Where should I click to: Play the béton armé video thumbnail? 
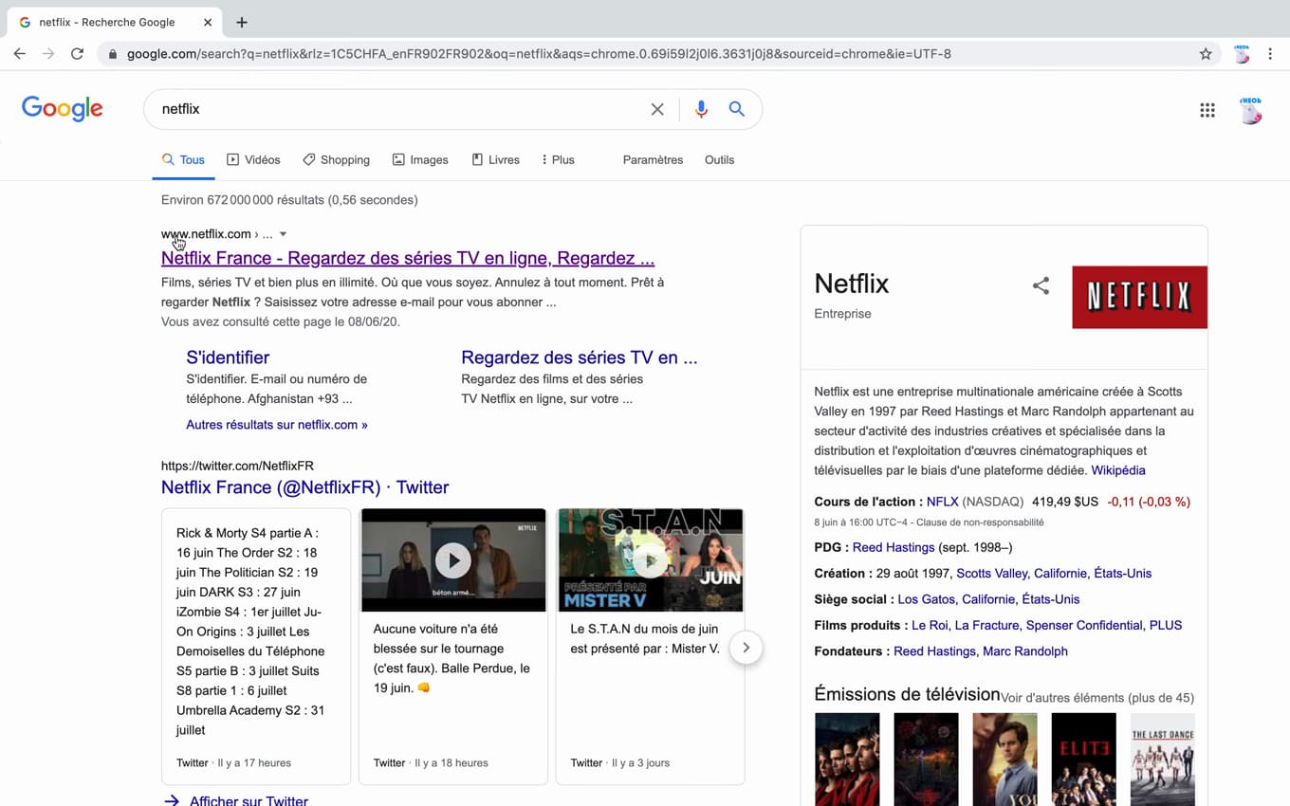point(453,560)
